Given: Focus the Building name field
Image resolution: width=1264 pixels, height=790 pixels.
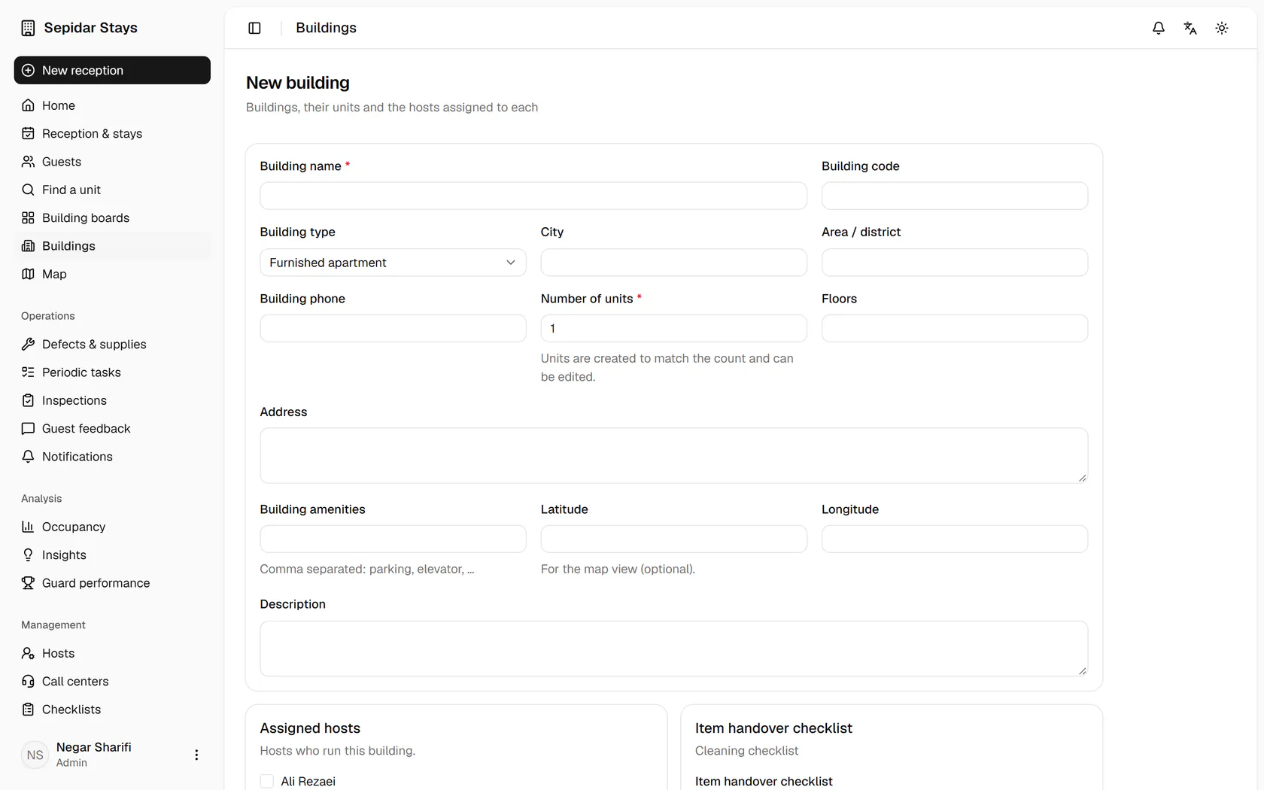Looking at the screenshot, I should coord(533,196).
